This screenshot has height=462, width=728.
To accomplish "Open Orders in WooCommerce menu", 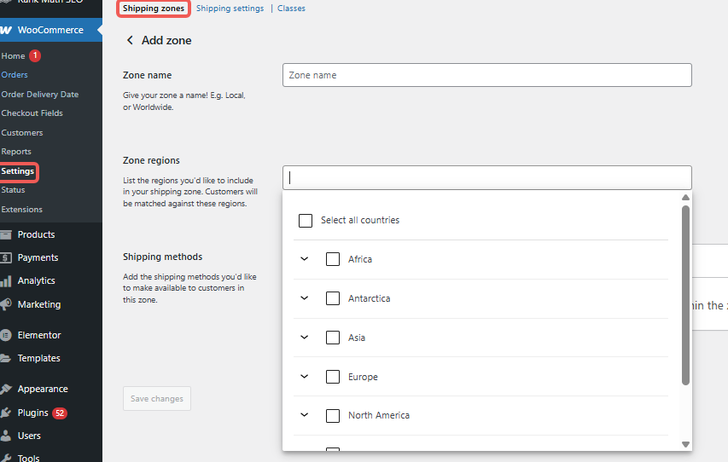I will [x=15, y=75].
